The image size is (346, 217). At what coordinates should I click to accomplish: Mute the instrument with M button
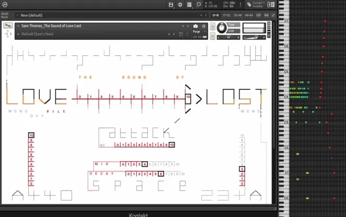[x=212, y=36]
